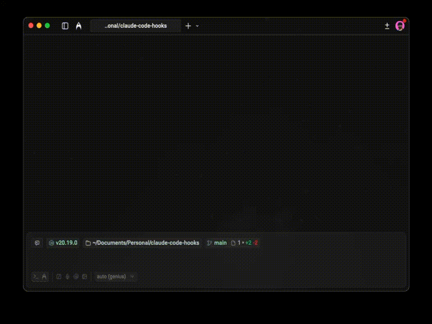The width and height of the screenshot is (432, 324).
Task: Switch to terminal command input mode
Action: click(x=36, y=277)
